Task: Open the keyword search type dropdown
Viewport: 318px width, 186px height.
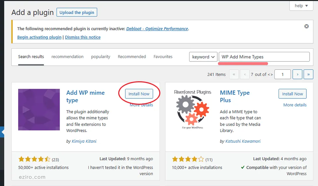Action: (203, 57)
